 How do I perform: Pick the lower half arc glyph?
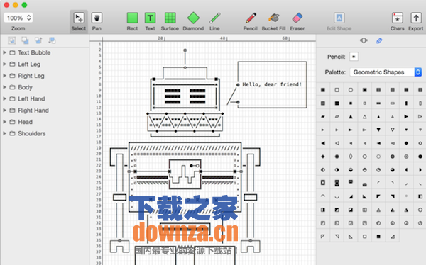[337, 197]
